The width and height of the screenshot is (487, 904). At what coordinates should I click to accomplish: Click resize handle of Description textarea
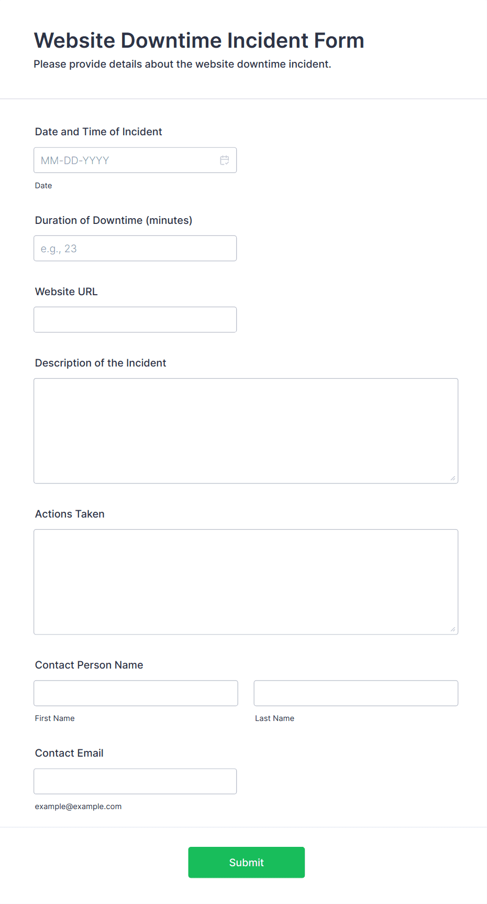coord(453,478)
